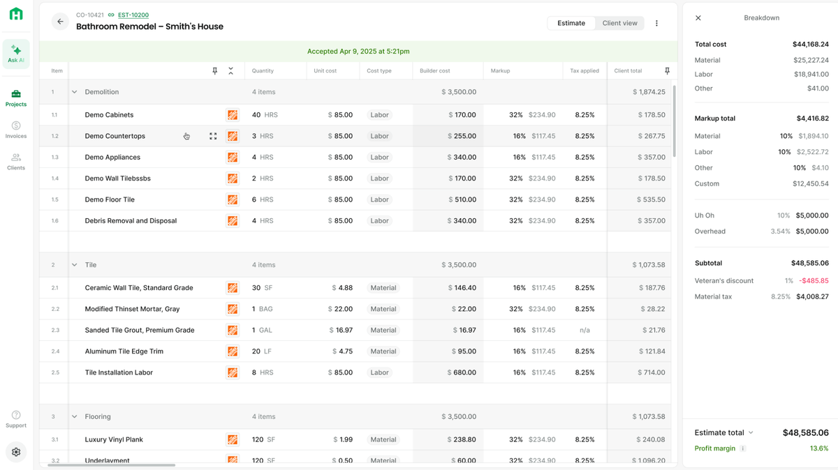838x470 pixels.
Task: Collapse the Demolition section
Action: point(75,92)
